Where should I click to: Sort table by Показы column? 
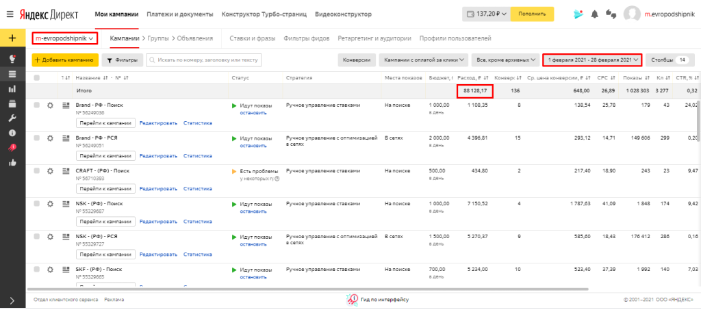point(637,78)
